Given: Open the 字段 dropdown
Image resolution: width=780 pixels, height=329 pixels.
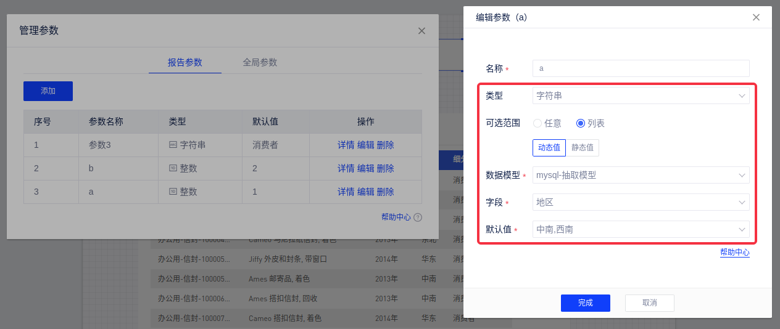Looking at the screenshot, I should click(x=641, y=202).
